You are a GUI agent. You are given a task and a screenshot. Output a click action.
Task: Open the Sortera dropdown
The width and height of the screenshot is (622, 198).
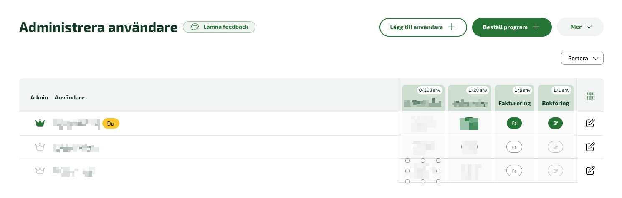(x=582, y=59)
